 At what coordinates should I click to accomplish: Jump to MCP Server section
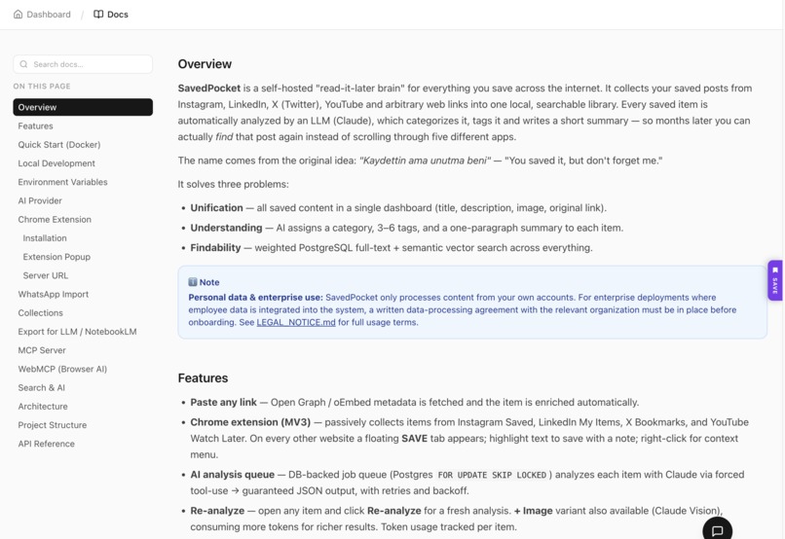[x=42, y=350]
